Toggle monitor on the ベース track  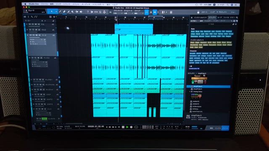click(x=39, y=35)
